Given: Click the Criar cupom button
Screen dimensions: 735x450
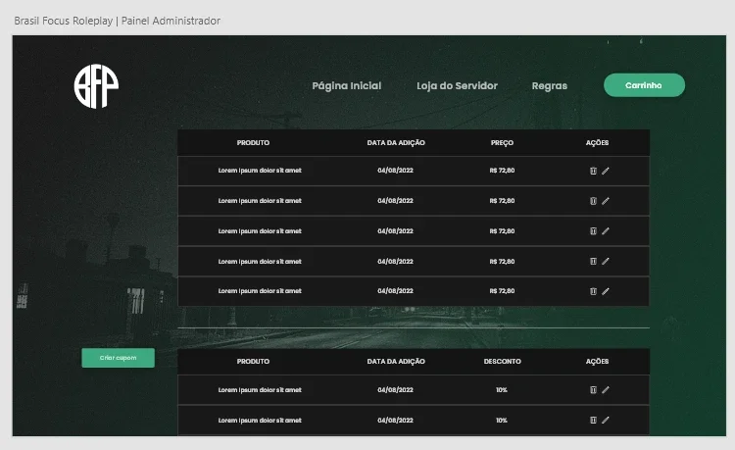Looking at the screenshot, I should pyautogui.click(x=119, y=358).
